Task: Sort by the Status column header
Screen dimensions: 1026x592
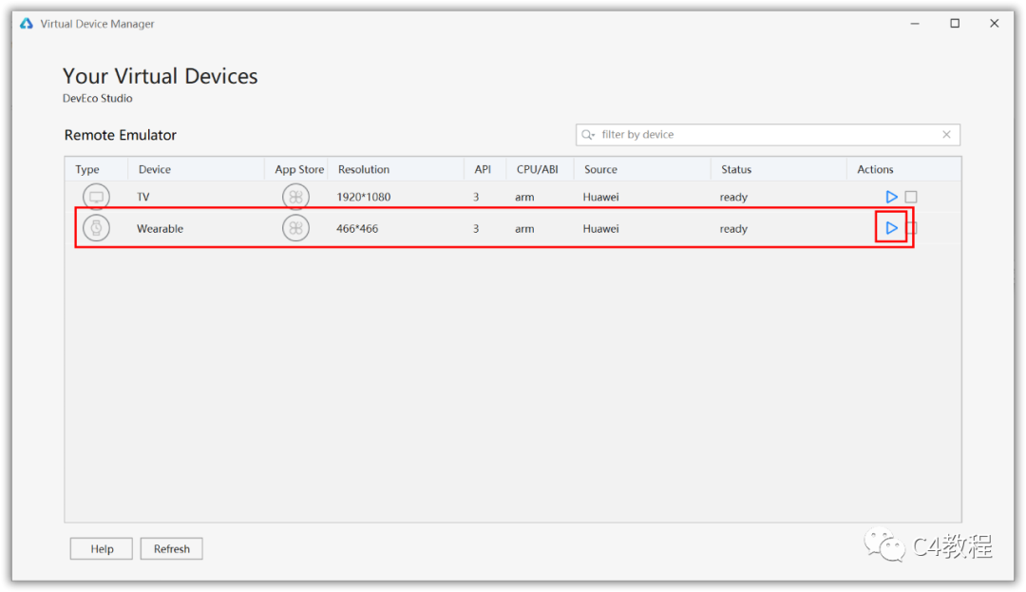Action: 779,169
